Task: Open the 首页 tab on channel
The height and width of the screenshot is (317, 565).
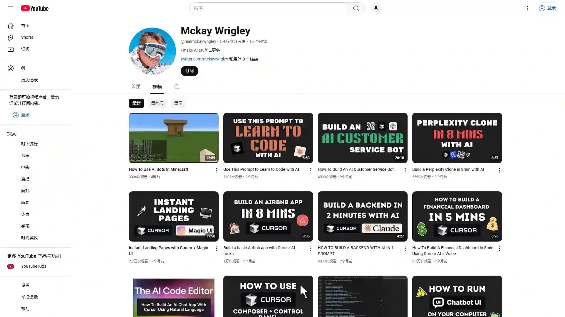Action: [136, 87]
